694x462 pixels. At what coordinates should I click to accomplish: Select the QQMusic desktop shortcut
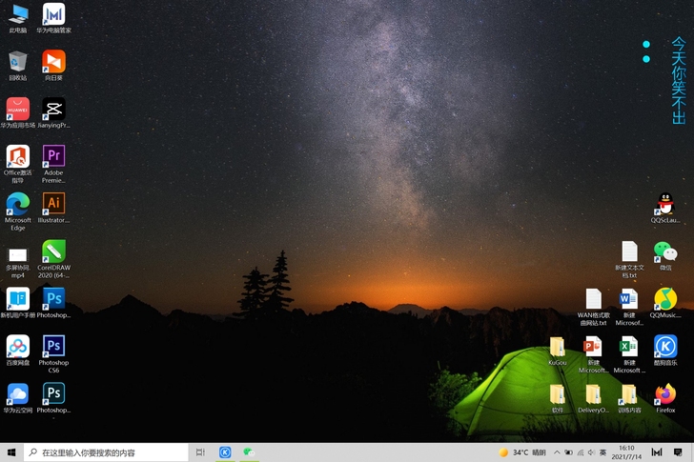(665, 299)
